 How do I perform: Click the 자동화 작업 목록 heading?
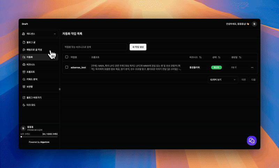click(x=72, y=34)
